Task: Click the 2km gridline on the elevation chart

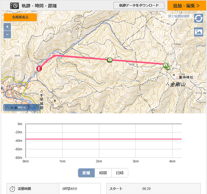Action: tap(99, 141)
